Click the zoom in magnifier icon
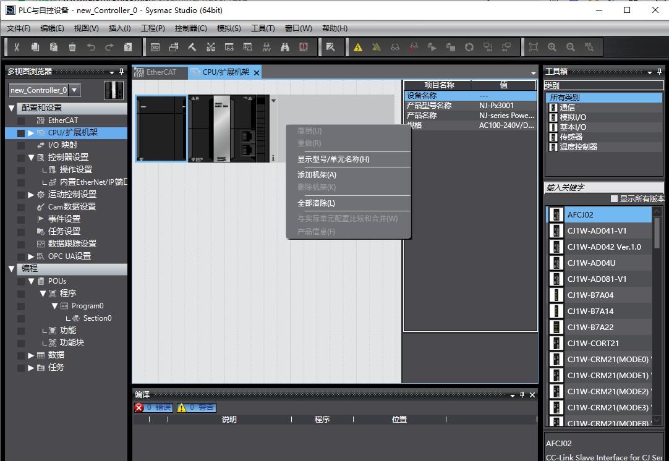Screen dimensions: 669x461 pyautogui.click(x=552, y=47)
